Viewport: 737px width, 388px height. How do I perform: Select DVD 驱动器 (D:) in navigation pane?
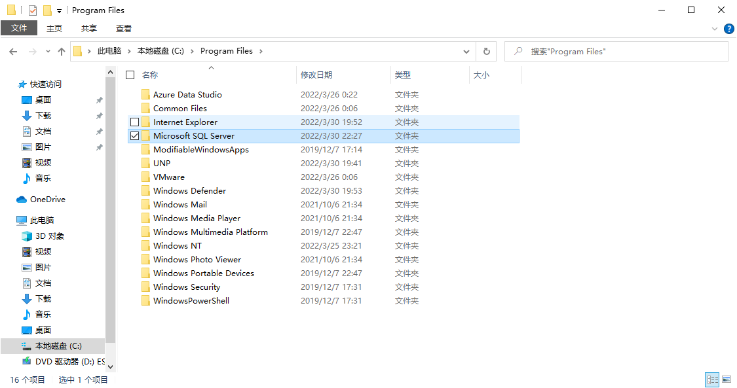tap(70, 361)
